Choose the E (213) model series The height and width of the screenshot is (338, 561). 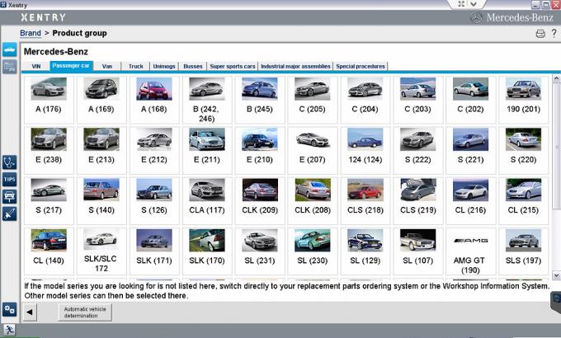click(x=101, y=150)
